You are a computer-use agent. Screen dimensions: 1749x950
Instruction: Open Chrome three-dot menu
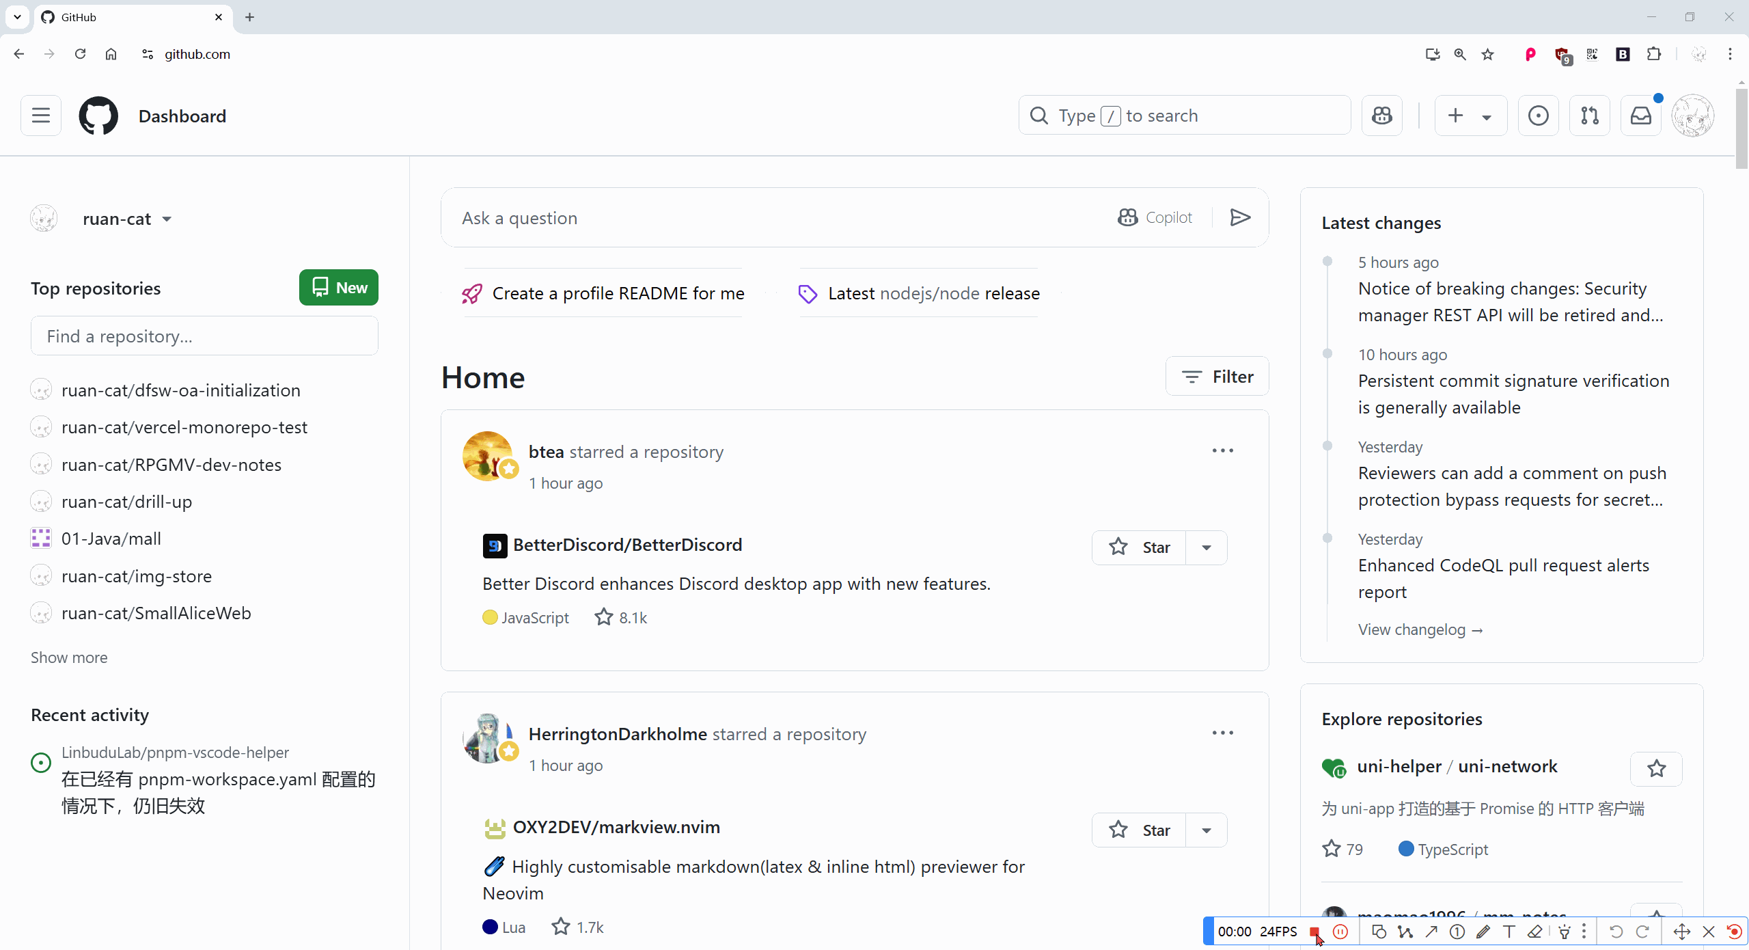[1731, 54]
